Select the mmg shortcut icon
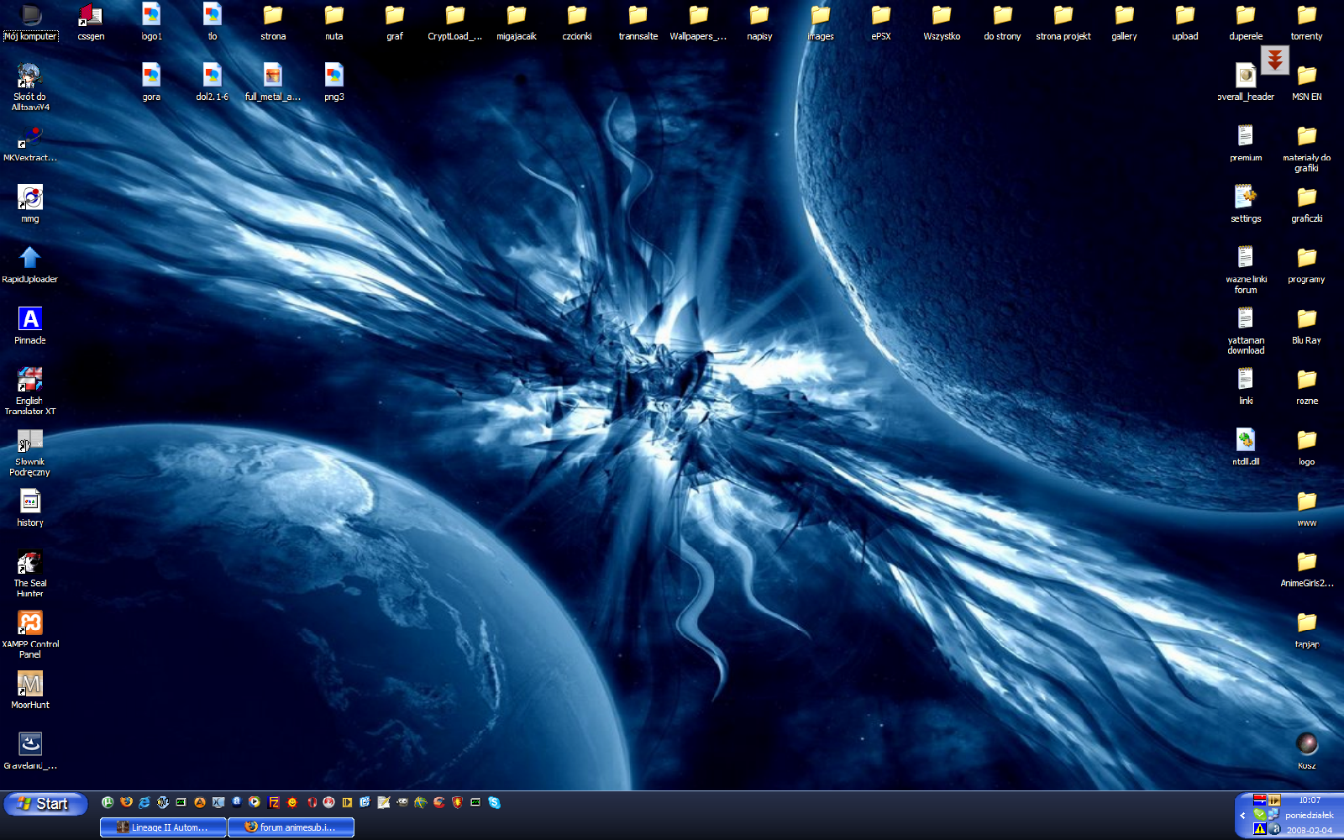This screenshot has height=840, width=1344. (30, 204)
